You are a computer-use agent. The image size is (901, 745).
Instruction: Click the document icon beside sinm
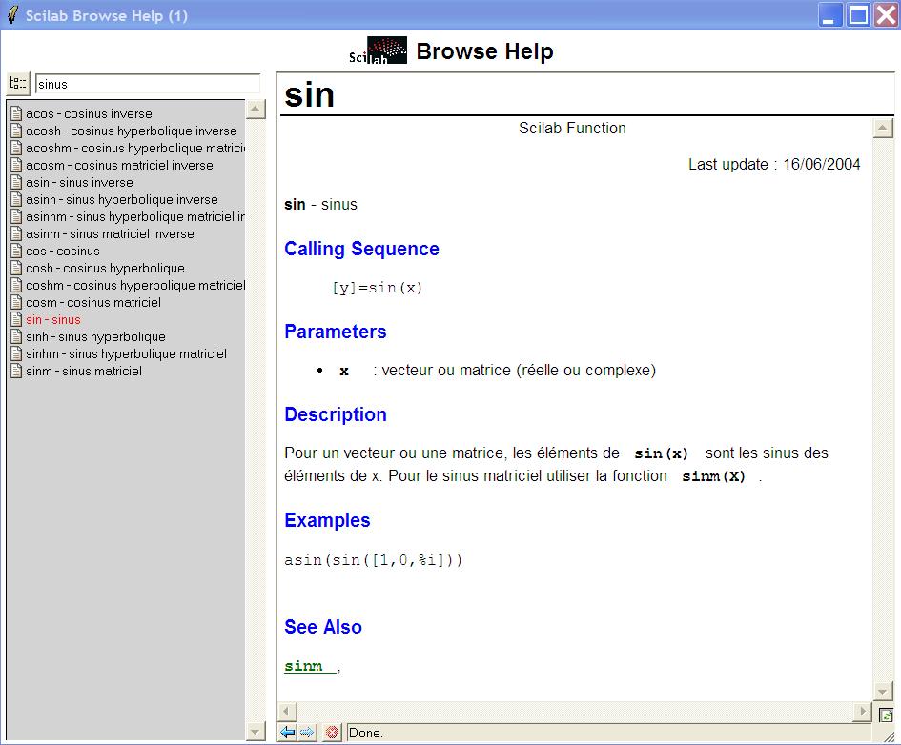coord(16,372)
